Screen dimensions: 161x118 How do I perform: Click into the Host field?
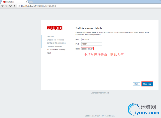92,39
